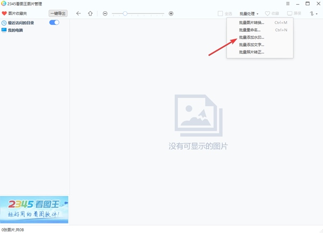323x233 pixels.
Task: Expand the sort order dropdown
Action: (x=313, y=13)
